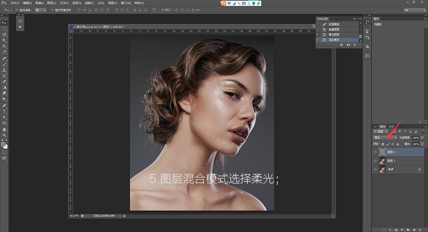Open the layer opacity dropdown arrow

point(422,138)
